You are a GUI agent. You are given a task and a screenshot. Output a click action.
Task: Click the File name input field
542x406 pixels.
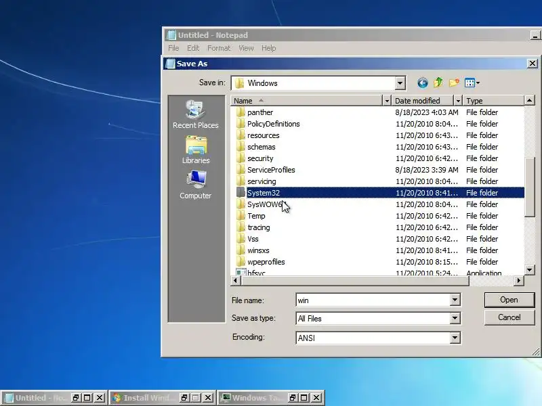click(x=373, y=300)
